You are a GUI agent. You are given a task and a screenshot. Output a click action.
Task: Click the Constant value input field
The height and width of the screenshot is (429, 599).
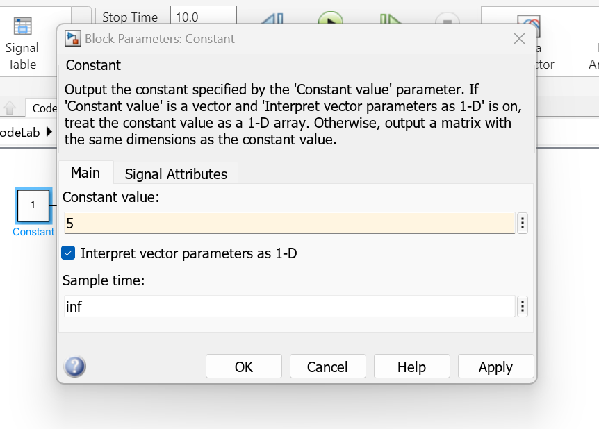point(288,223)
